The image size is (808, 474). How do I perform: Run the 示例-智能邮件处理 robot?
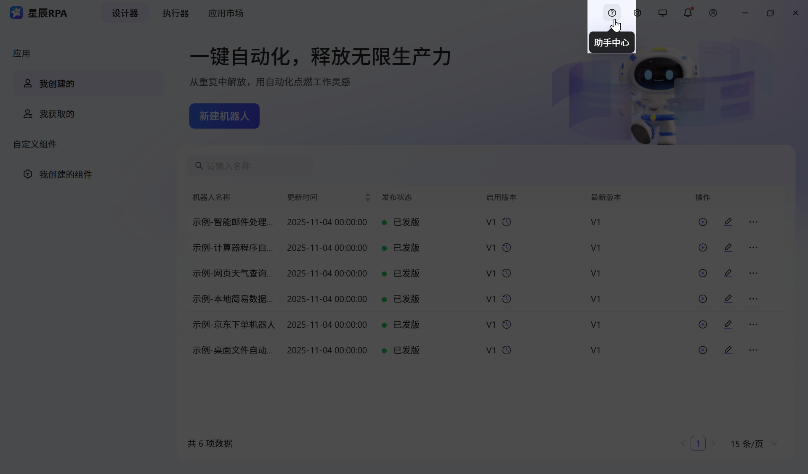coord(702,222)
